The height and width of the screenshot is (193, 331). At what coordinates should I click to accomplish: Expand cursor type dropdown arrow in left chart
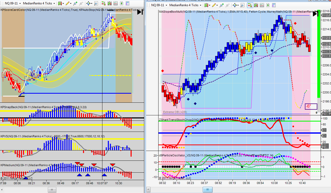[x=92, y=3]
